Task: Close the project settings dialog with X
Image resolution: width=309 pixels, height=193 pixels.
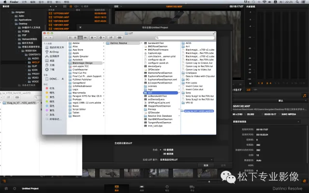Action: [80, 28]
